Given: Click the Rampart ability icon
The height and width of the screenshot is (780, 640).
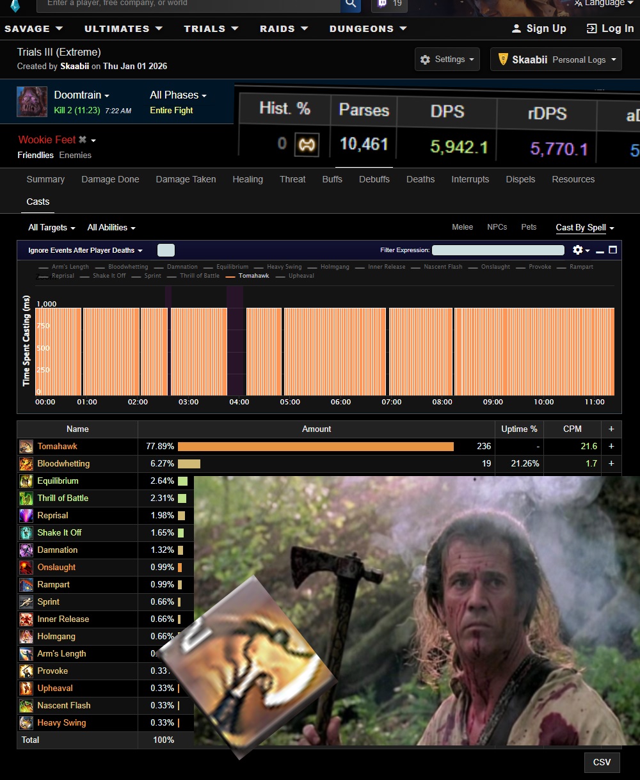Looking at the screenshot, I should tap(26, 585).
